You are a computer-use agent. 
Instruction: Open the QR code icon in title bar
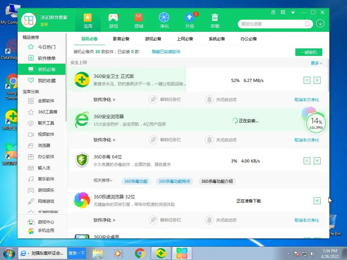point(283,13)
